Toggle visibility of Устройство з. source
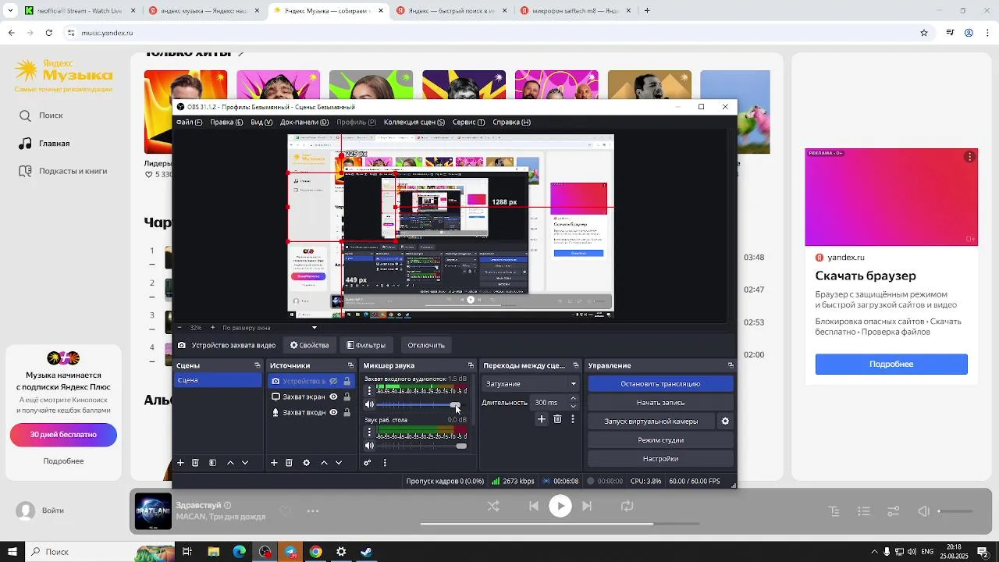Viewport: 999px width, 562px height. pos(333,381)
